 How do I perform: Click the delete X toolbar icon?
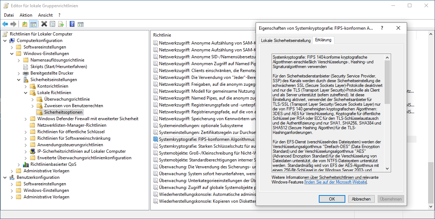(44, 24)
